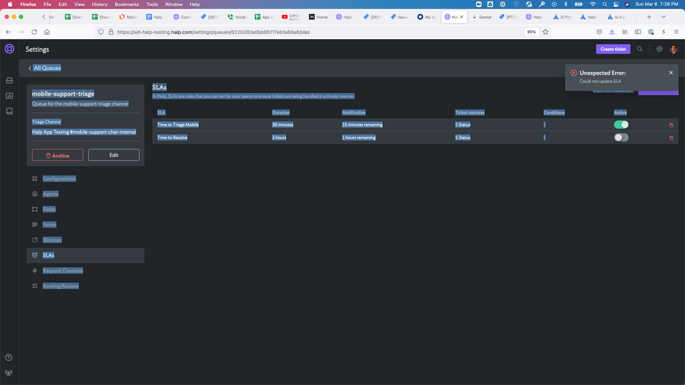Disable the Time to Triage Mobile SLA toggle

[x=621, y=125]
